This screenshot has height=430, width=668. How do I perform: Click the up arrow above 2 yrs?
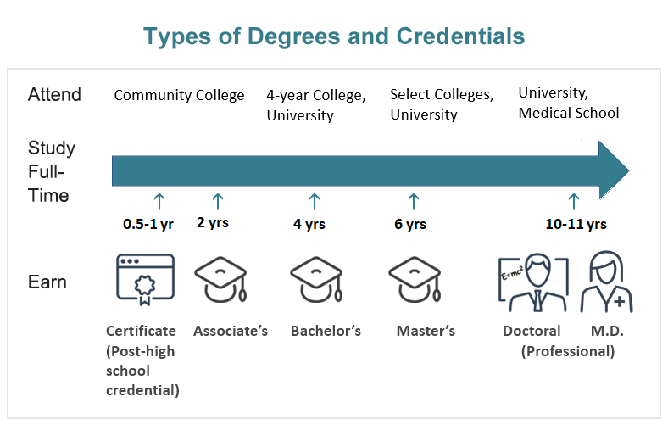[218, 202]
